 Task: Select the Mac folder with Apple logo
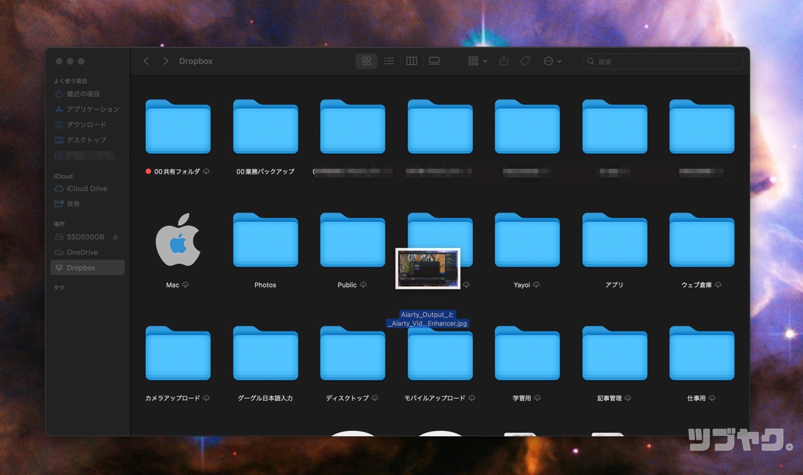177,241
